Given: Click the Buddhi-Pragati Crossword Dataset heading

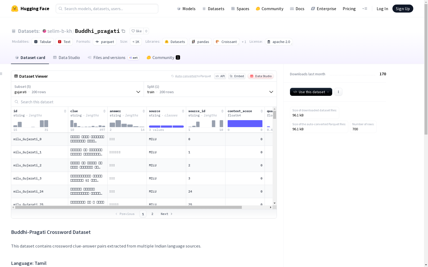Looking at the screenshot, I should click(51, 232).
